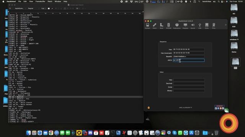Click the volume icon in the menu bar
Viewport: 245px width, 137px height.
pos(214,2)
